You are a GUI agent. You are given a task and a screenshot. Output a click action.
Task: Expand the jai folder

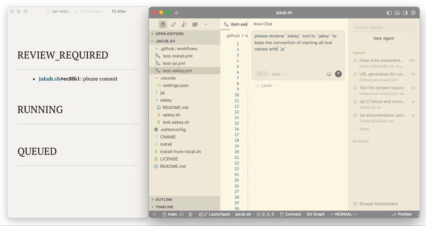[x=162, y=93]
